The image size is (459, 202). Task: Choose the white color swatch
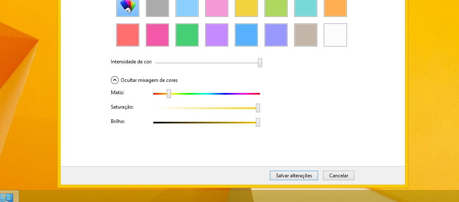tap(335, 35)
